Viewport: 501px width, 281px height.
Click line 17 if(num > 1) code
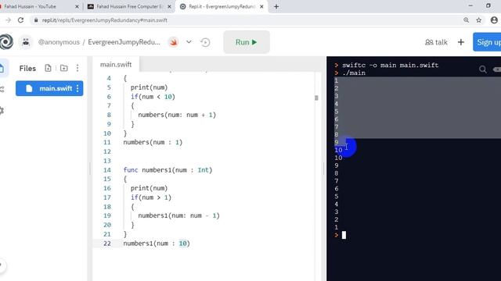click(x=151, y=197)
